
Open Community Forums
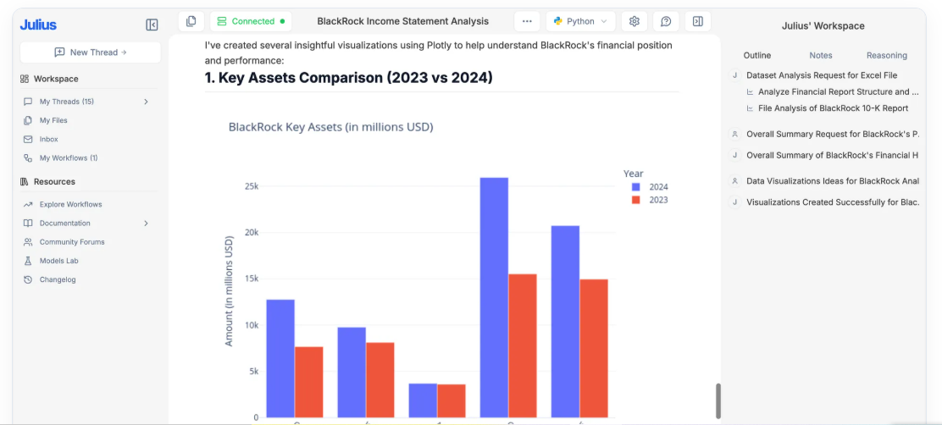[x=72, y=242]
